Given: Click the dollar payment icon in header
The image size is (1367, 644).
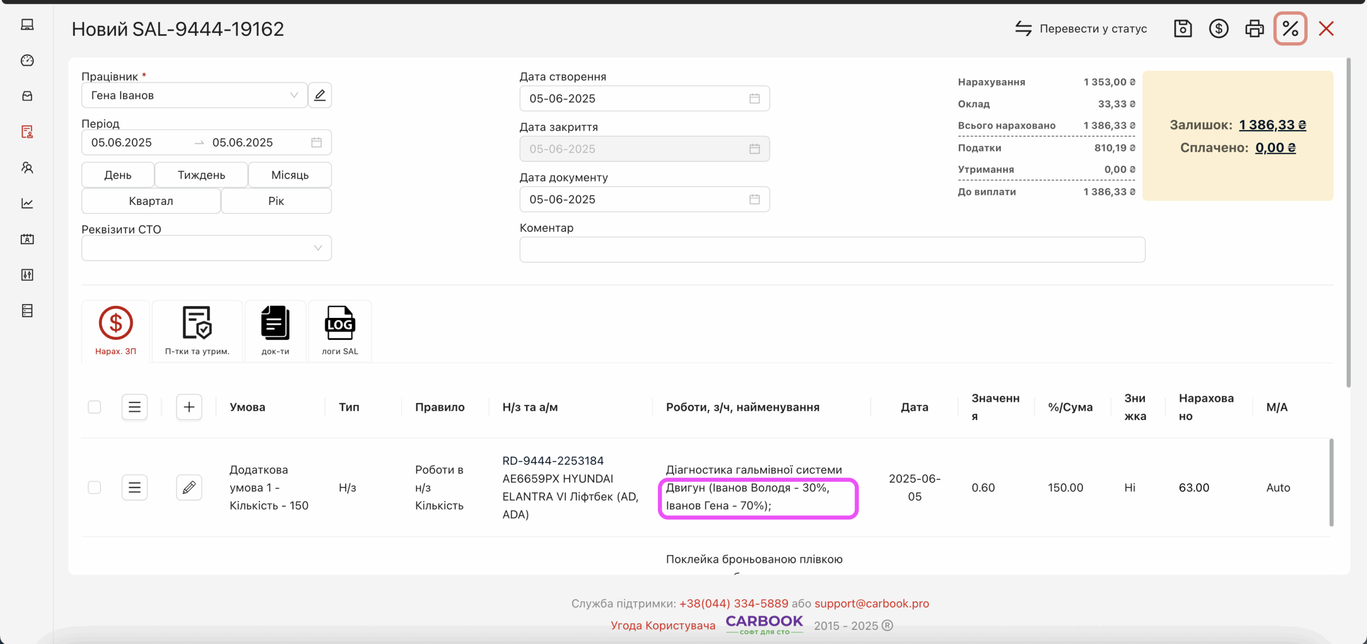Looking at the screenshot, I should pos(1219,29).
